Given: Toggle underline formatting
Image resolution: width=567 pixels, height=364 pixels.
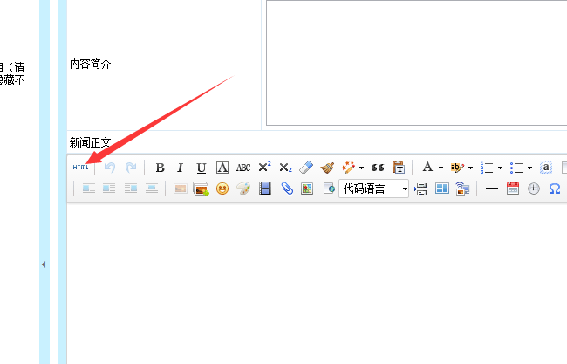Looking at the screenshot, I should [202, 168].
